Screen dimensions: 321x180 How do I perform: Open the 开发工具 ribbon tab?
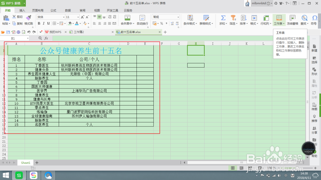112,11
